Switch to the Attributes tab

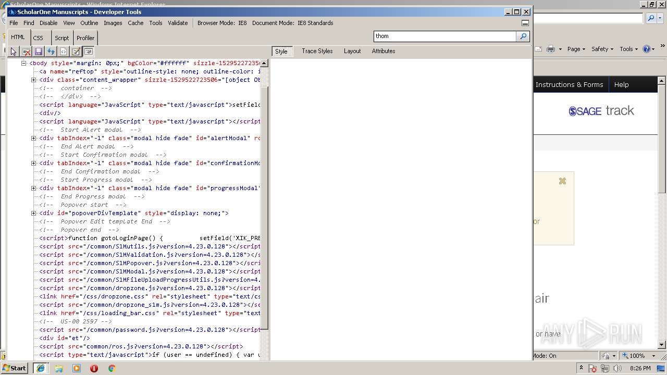tap(384, 51)
